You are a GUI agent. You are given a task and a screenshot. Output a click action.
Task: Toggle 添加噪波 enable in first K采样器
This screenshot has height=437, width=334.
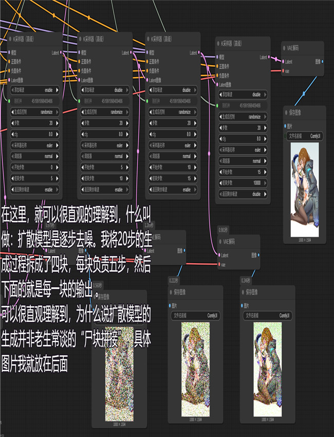click(34, 89)
